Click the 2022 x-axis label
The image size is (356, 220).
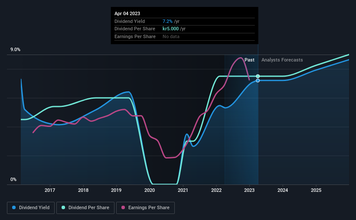[216, 190]
